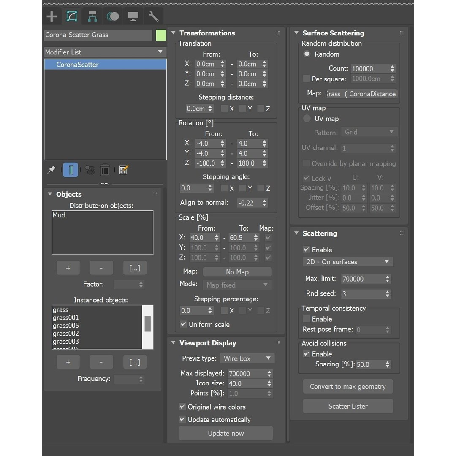Click the Objects rollout grip handle
Screen dimensions: 456x456
pos(155,194)
